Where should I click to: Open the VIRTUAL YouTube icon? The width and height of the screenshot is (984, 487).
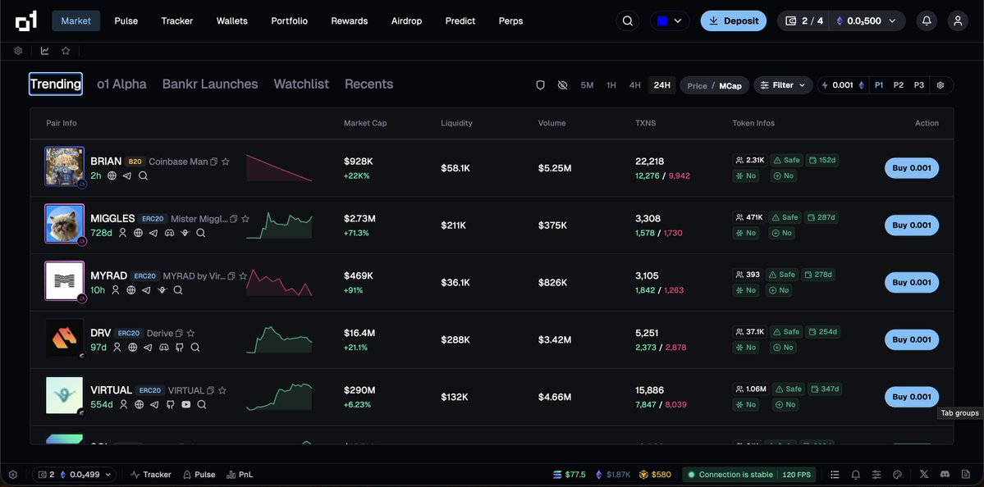pyautogui.click(x=185, y=404)
